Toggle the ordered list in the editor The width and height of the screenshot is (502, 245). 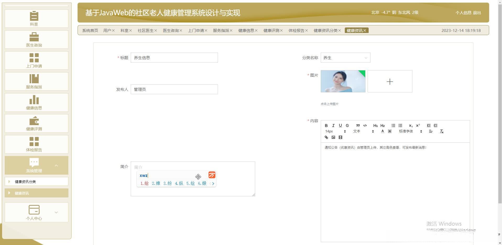point(393,126)
